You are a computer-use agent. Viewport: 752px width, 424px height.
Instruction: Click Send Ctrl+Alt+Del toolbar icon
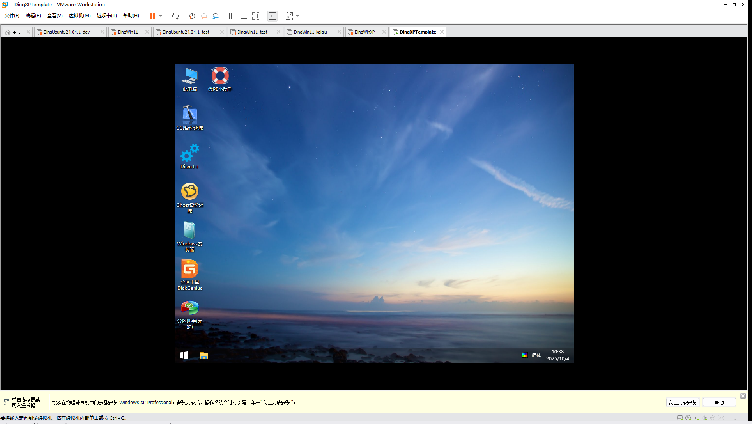point(175,16)
